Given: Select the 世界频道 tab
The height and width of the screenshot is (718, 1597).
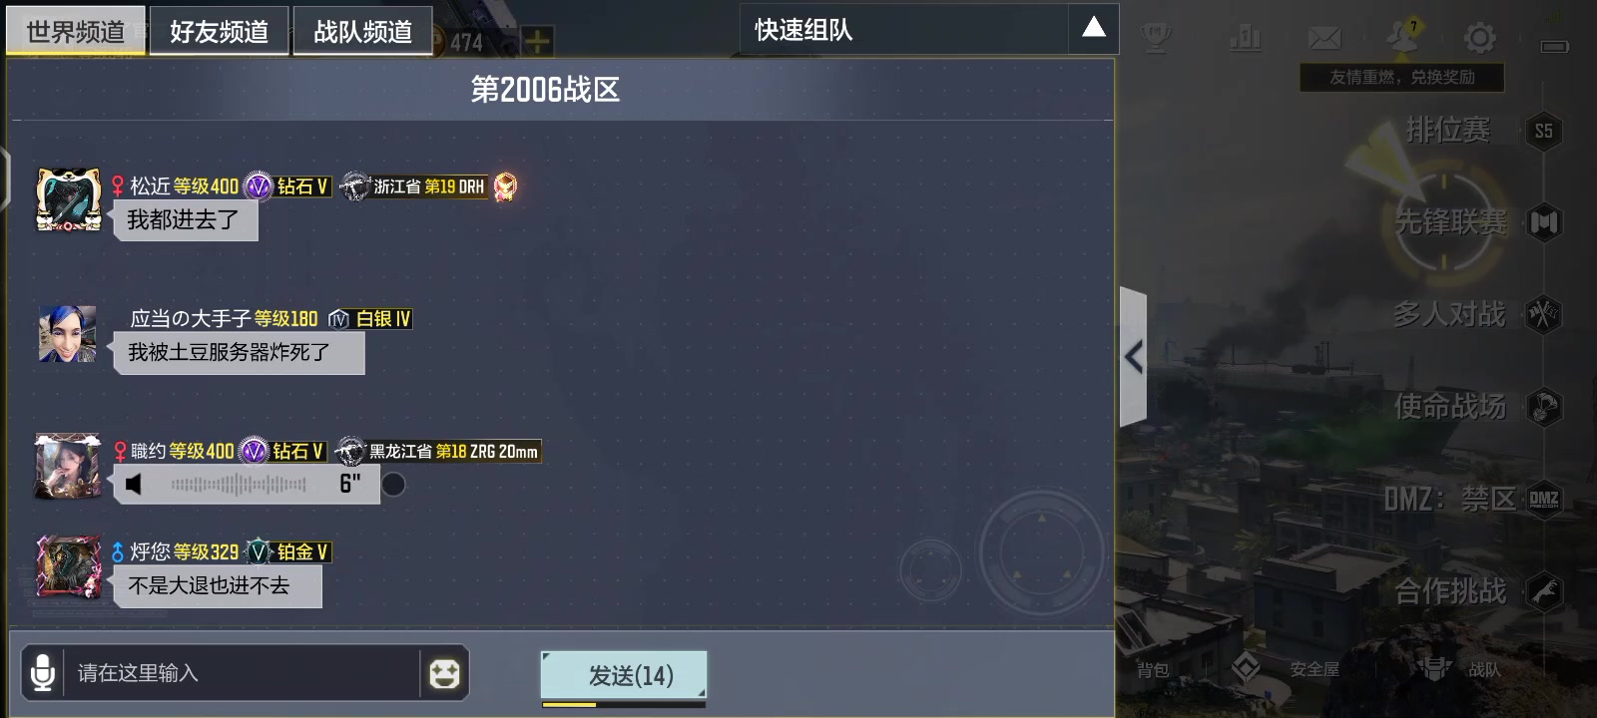Looking at the screenshot, I should (x=76, y=31).
